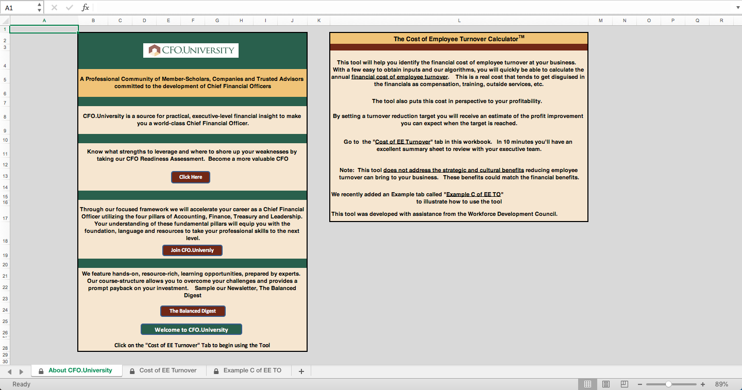Select column A header
742x390 pixels.
pos(44,21)
